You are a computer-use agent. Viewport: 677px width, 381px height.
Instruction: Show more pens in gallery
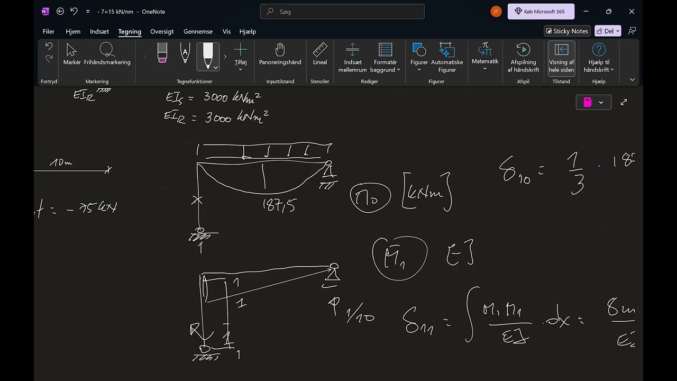tap(225, 57)
